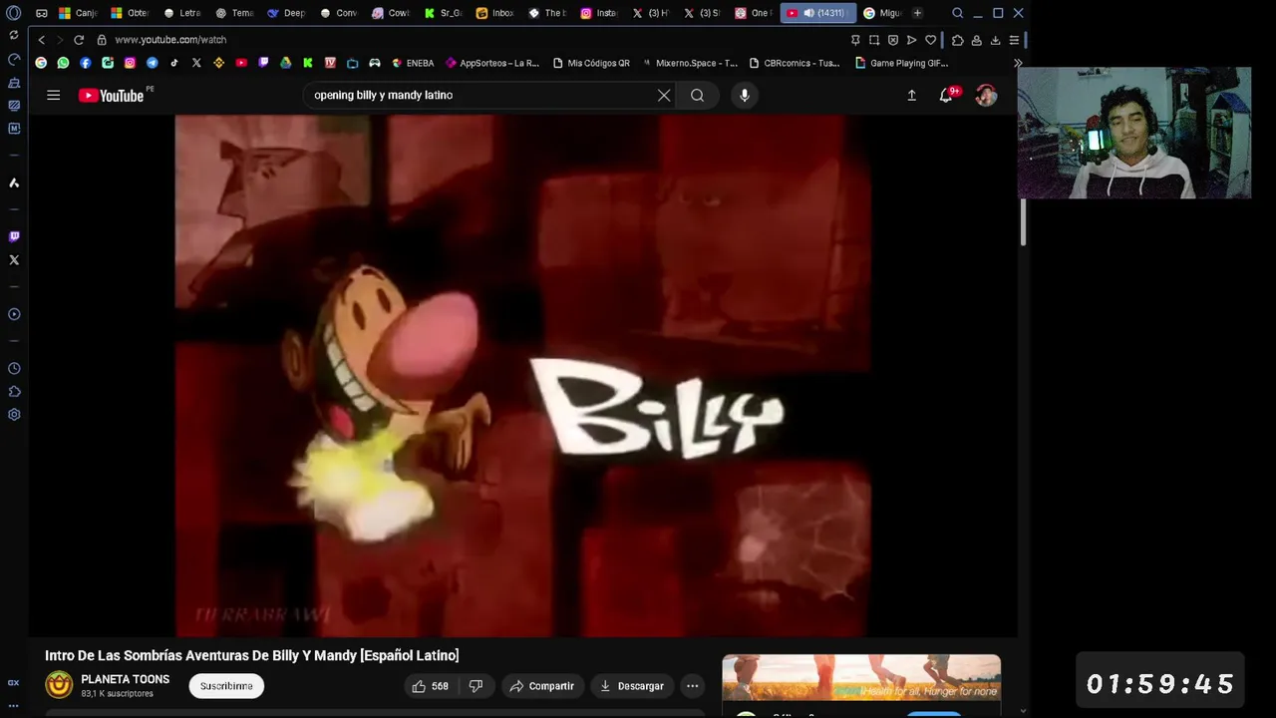Open the 'AppSorteos – La R...' bookmark
Screen dimensions: 1276x718
[x=492, y=63]
